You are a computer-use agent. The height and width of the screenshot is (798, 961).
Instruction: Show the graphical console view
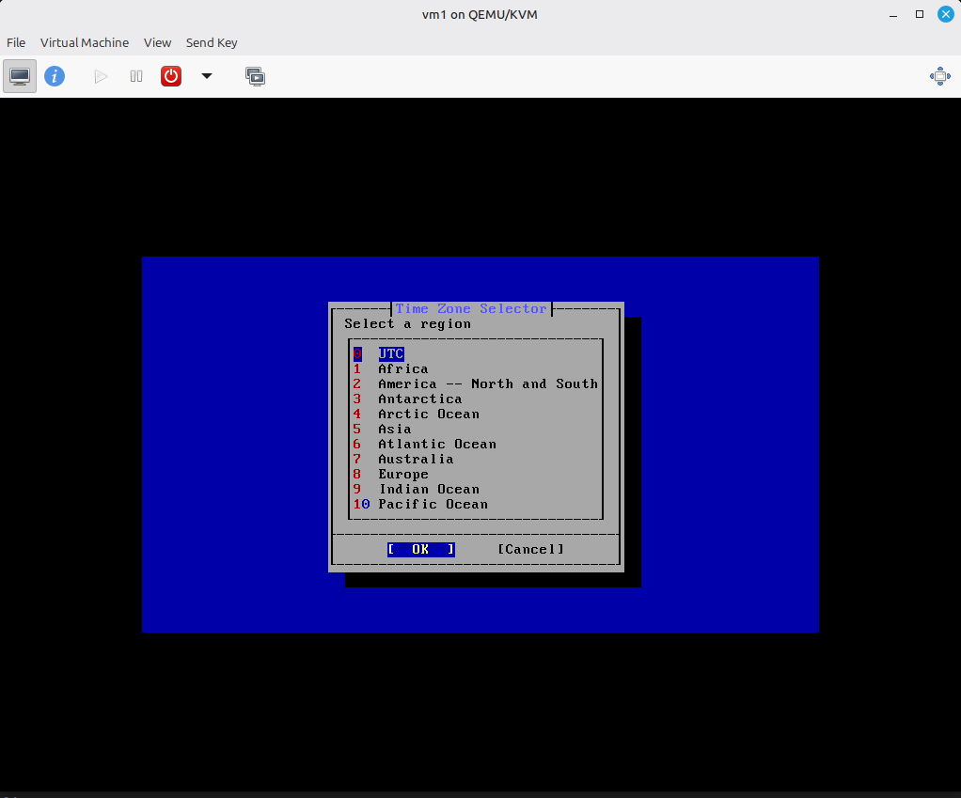[20, 76]
